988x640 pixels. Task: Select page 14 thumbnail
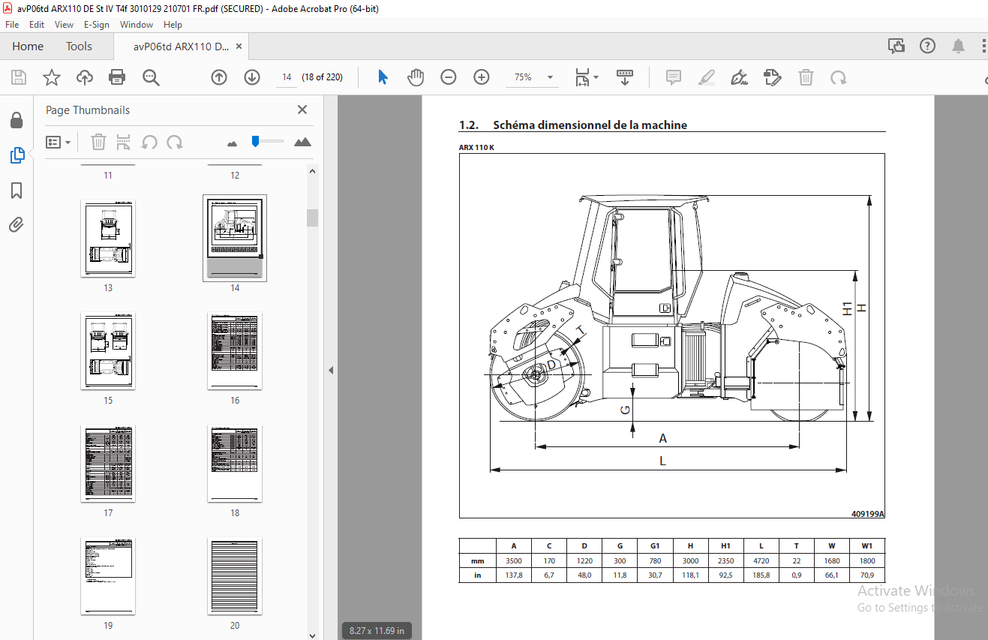point(235,237)
